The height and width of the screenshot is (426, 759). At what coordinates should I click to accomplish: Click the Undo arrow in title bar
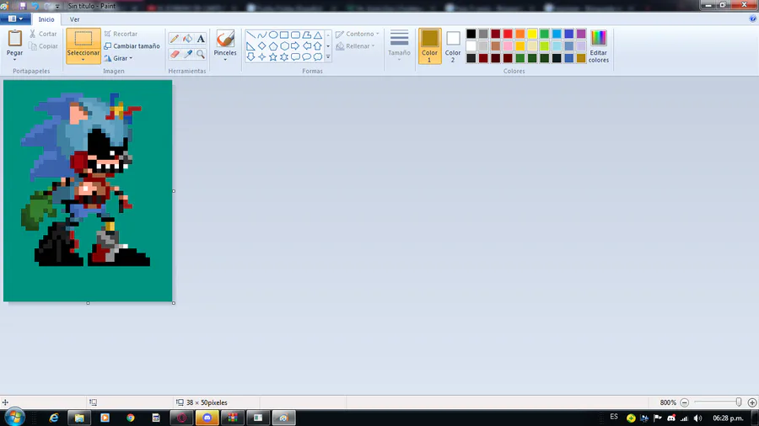[x=35, y=6]
